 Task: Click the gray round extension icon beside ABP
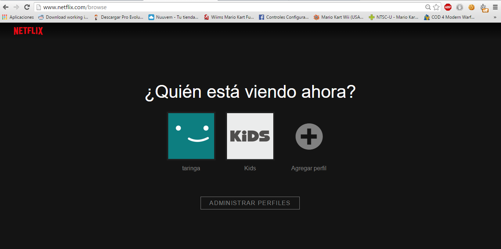(x=459, y=7)
